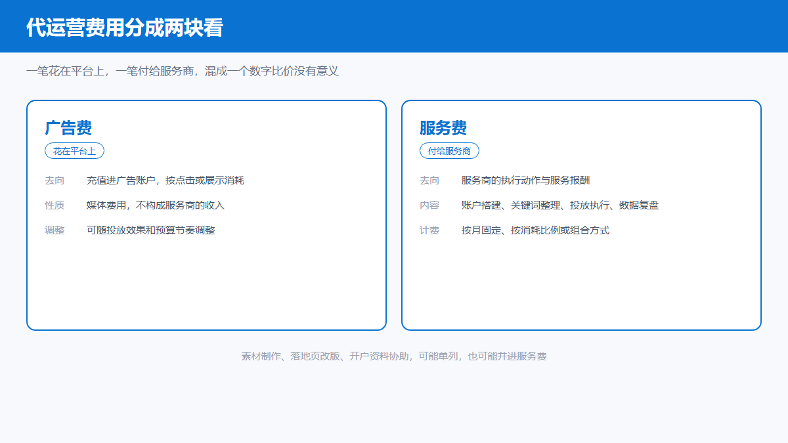Select text 服务商的执行动作与服务报酬
Screen dimensions: 788x443
click(x=526, y=180)
